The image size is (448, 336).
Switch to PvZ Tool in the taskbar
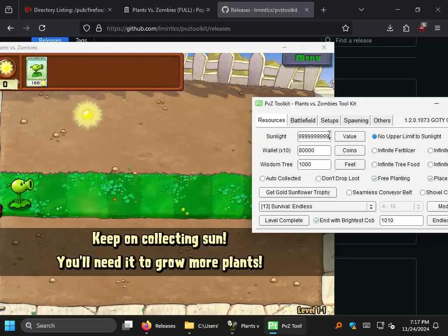coord(285,325)
